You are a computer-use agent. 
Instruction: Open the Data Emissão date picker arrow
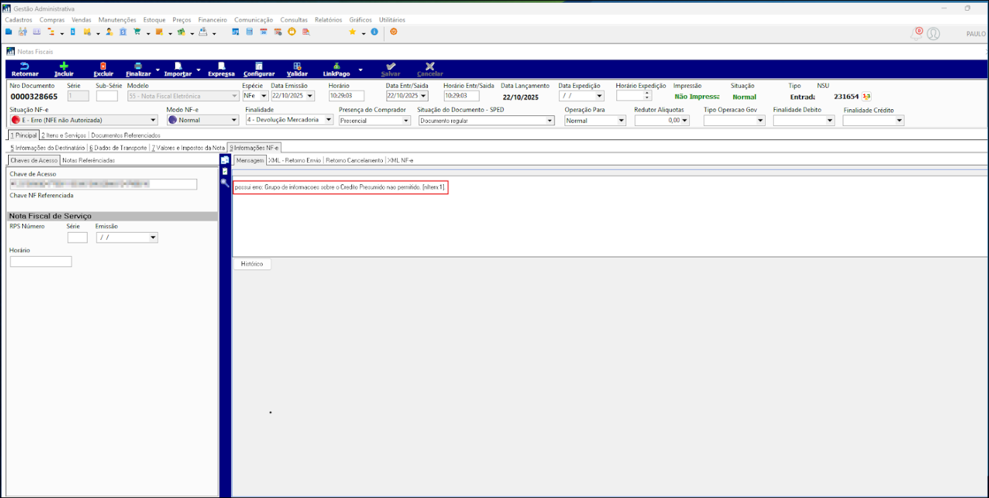coord(310,96)
